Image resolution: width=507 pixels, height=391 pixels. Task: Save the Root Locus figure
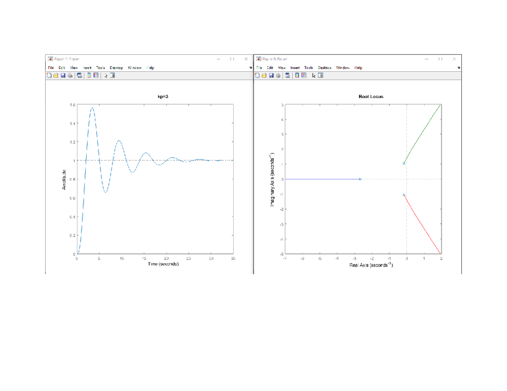tap(271, 75)
